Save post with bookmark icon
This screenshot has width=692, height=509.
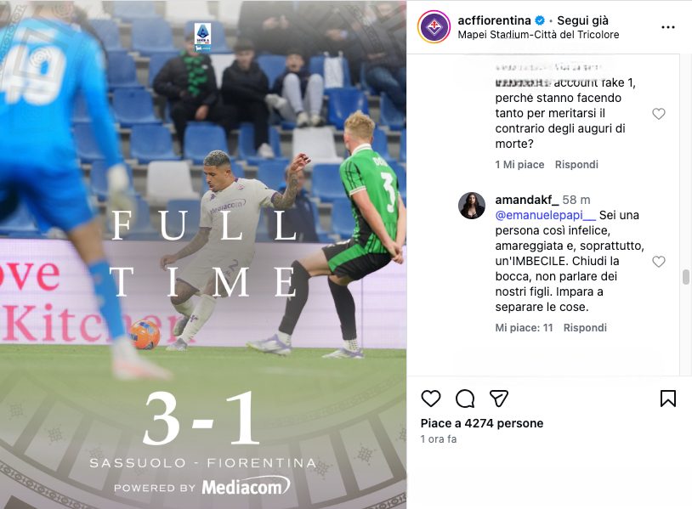click(x=667, y=399)
